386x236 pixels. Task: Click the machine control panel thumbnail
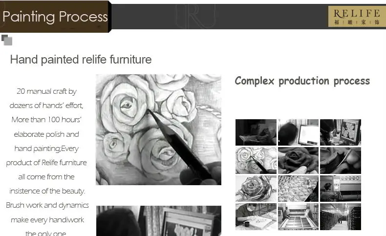coord(341,189)
